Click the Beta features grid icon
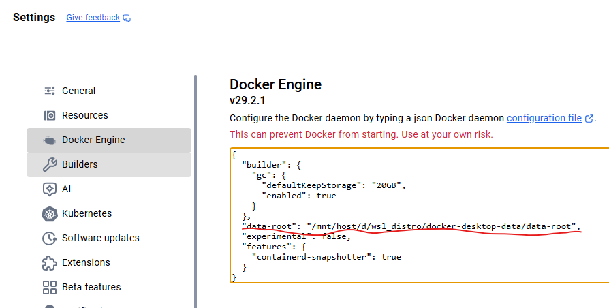 (49, 287)
